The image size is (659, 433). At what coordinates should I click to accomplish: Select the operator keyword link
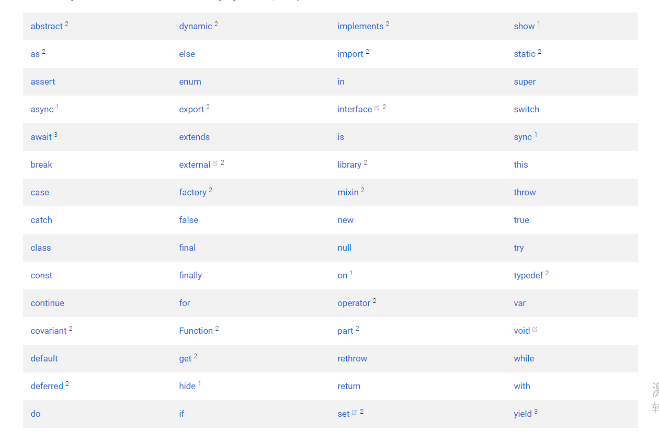point(354,303)
